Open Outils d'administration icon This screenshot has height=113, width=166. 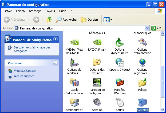pyautogui.click(x=74, y=82)
